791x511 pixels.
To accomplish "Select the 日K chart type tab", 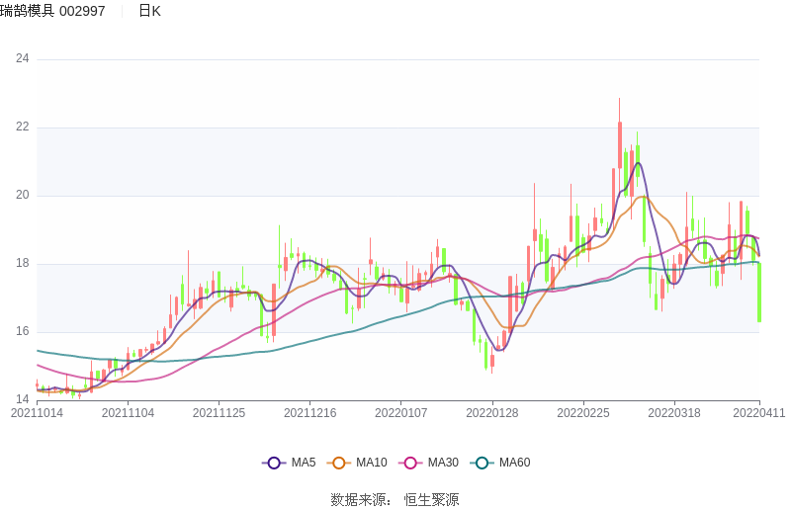I will coord(149,11).
